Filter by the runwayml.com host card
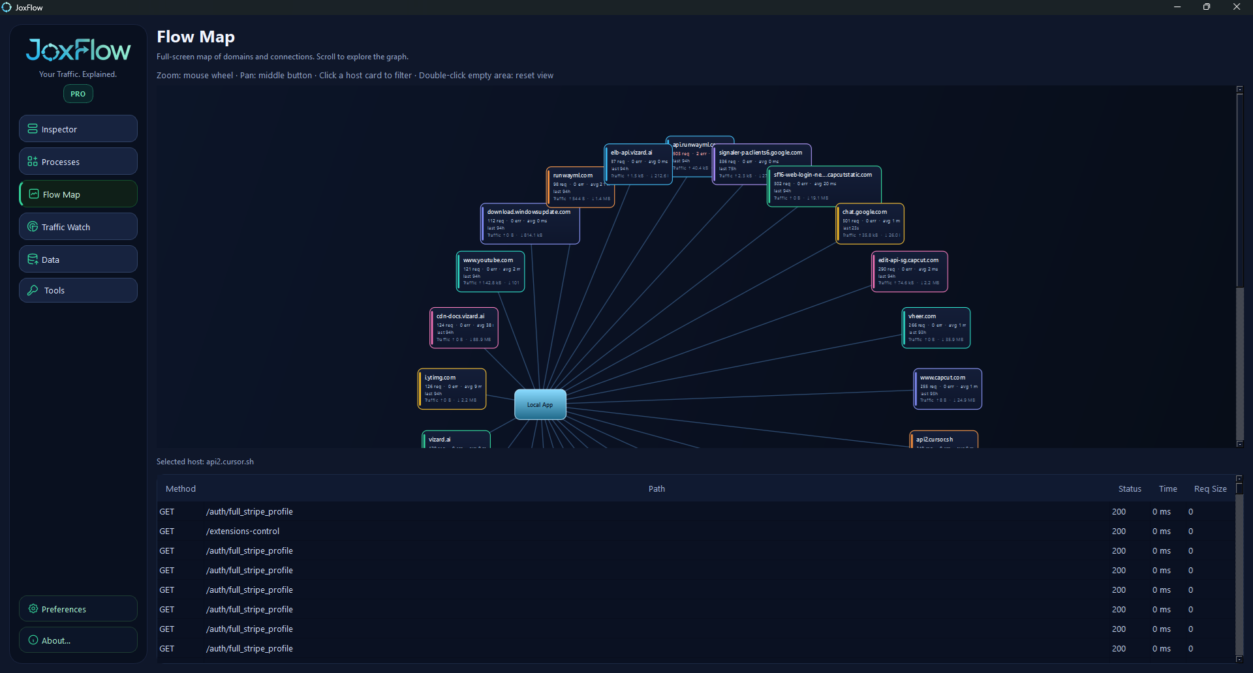The image size is (1253, 673). tap(580, 187)
